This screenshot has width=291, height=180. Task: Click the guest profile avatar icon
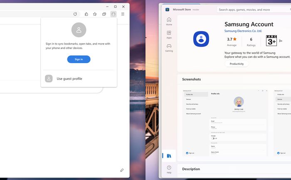tap(49, 79)
